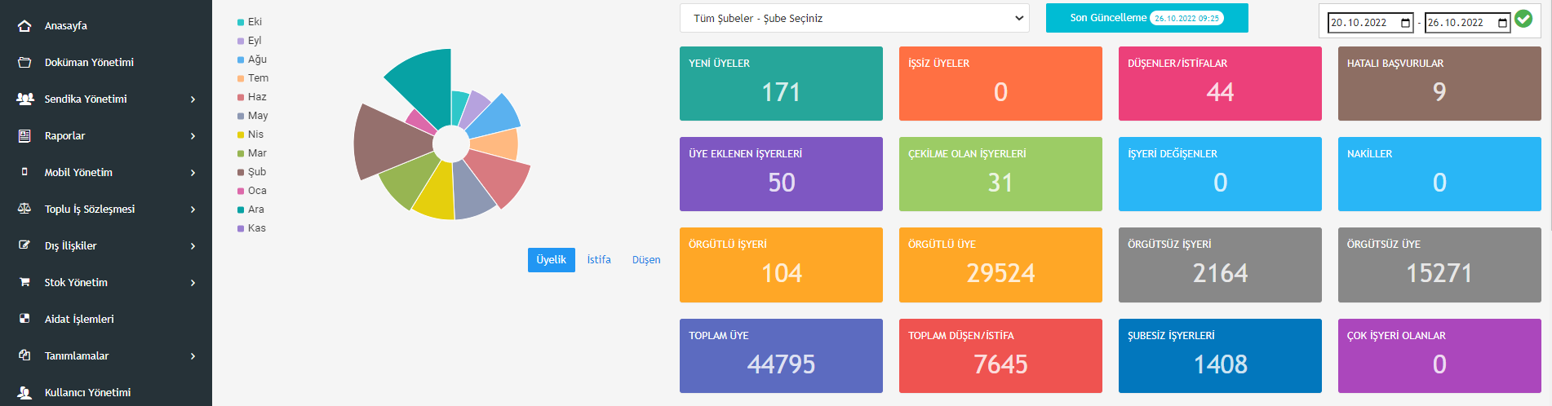The height and width of the screenshot is (406, 1552).
Task: Open the start date calendar picker icon
Action: point(1406,23)
